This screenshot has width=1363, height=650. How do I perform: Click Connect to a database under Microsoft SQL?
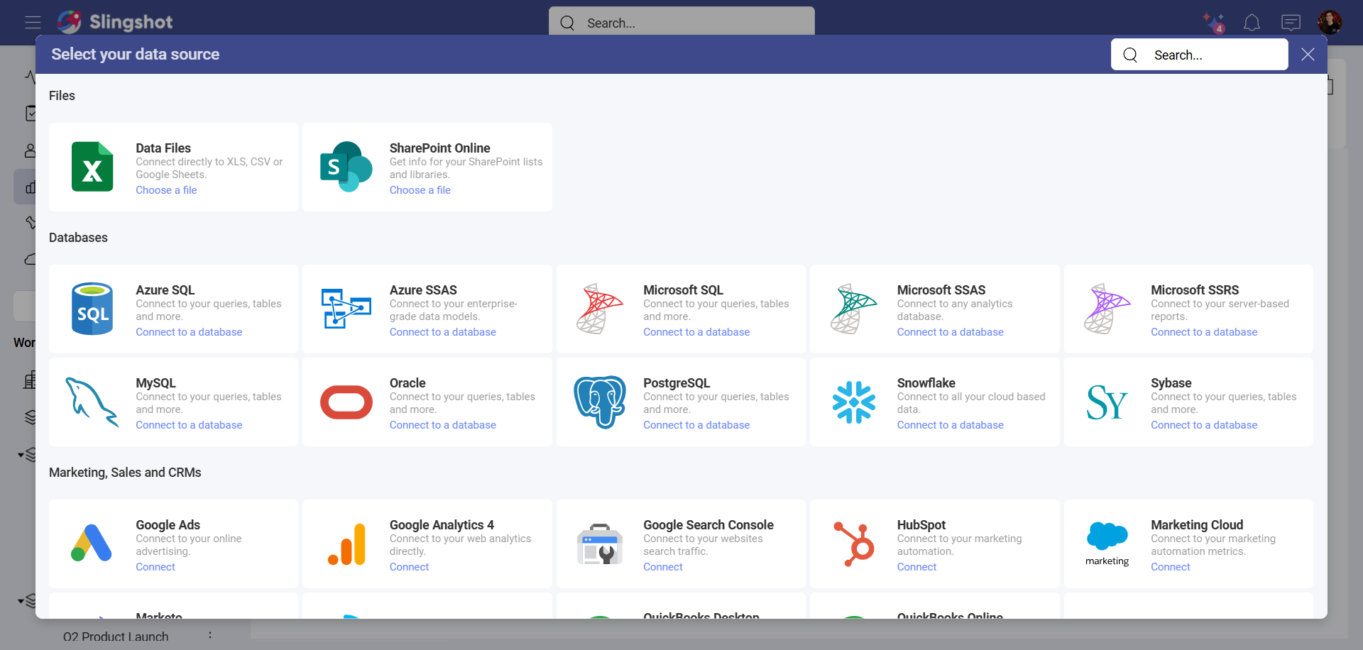696,332
